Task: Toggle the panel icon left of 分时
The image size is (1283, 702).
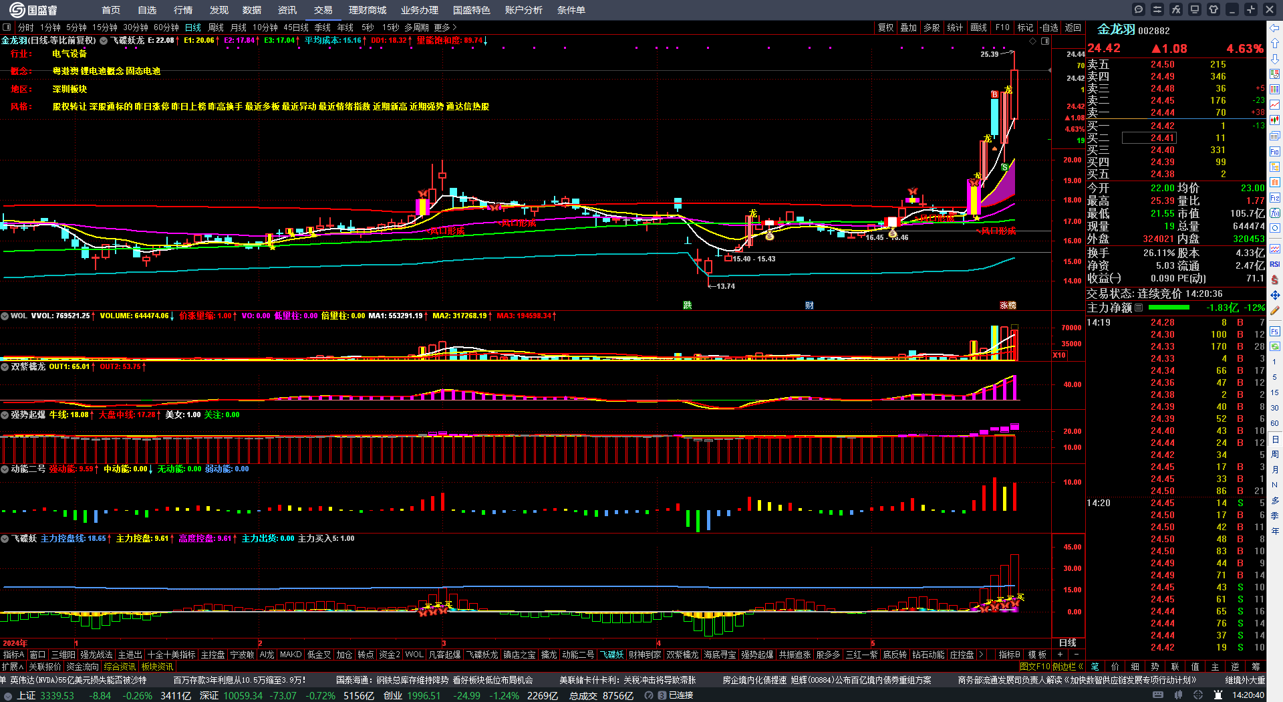Action: (7, 27)
